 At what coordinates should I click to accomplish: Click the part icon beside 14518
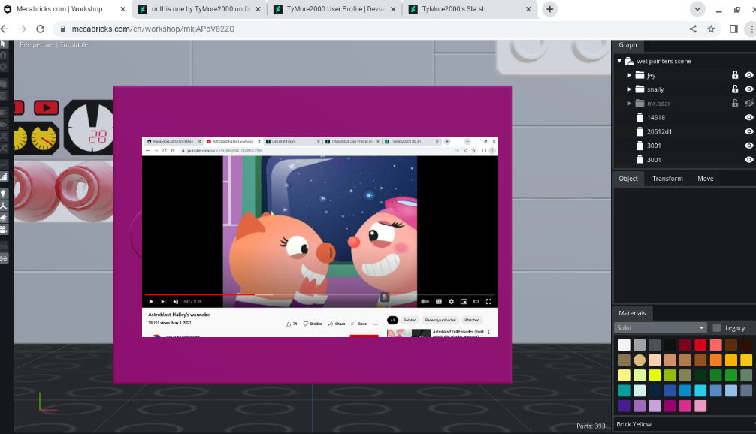640,118
